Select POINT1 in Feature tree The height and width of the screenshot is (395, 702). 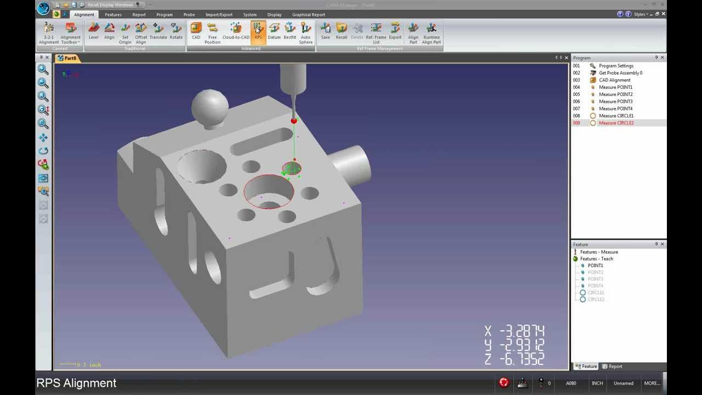point(595,266)
